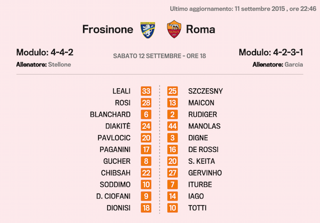This screenshot has height=223, width=320.
Task: Click Manolas's number 44 badge
Action: click(x=173, y=126)
